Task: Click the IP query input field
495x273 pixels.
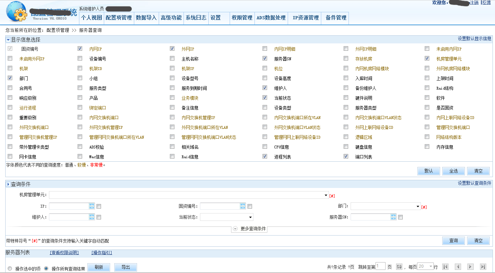Action: tap(69, 206)
